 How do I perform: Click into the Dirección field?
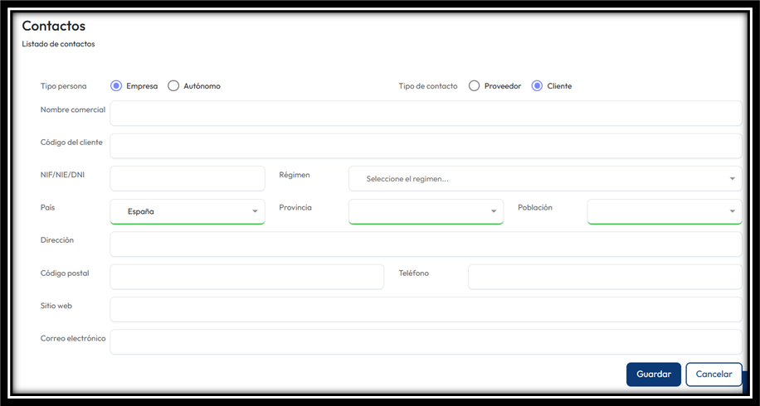point(426,244)
